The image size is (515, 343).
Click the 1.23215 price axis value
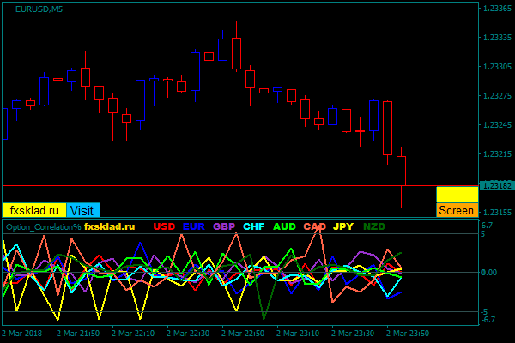pyautogui.click(x=497, y=154)
